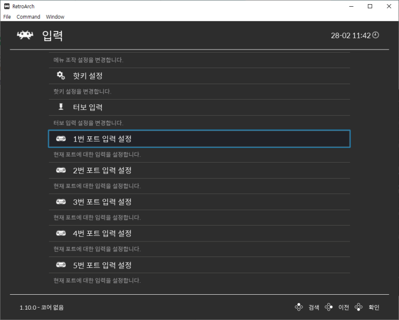The width and height of the screenshot is (399, 320).
Task: Click the description under 1번 포트 입력 설정
Action: pos(97,154)
